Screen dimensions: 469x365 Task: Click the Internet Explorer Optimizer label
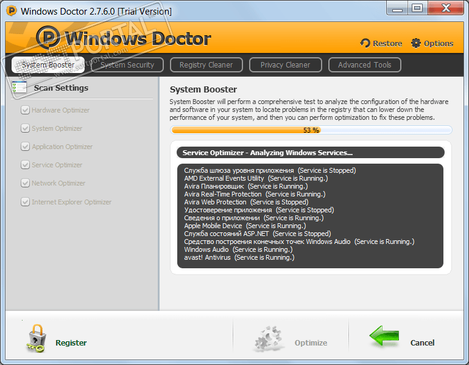72,202
